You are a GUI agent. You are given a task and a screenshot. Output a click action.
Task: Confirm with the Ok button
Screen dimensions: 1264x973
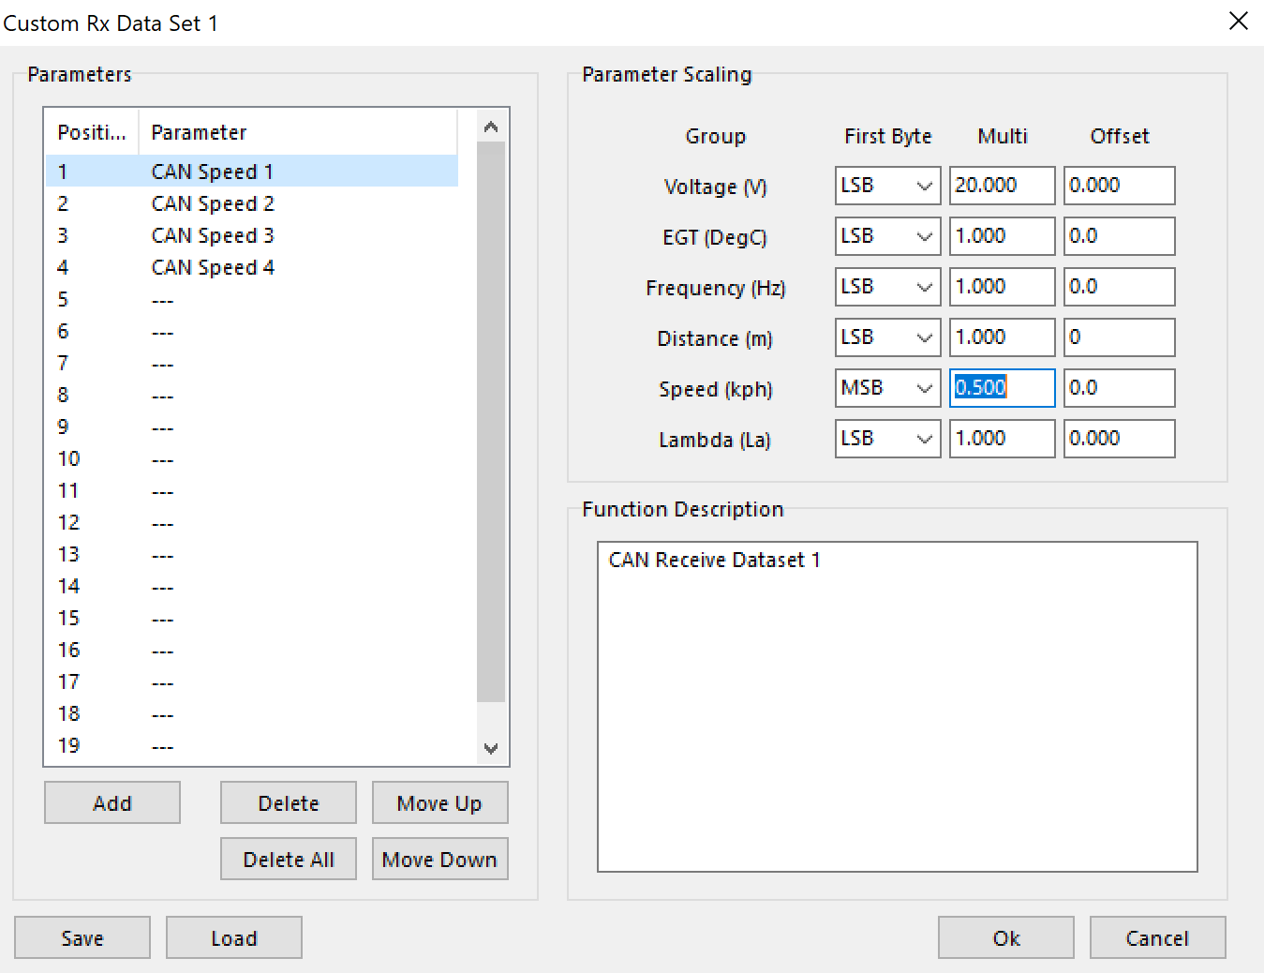click(1006, 938)
